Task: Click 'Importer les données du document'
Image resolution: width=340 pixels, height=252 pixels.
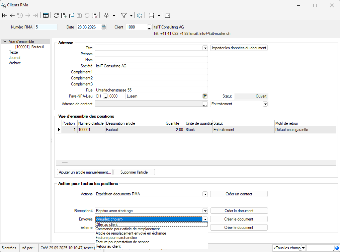Action: coord(239,48)
